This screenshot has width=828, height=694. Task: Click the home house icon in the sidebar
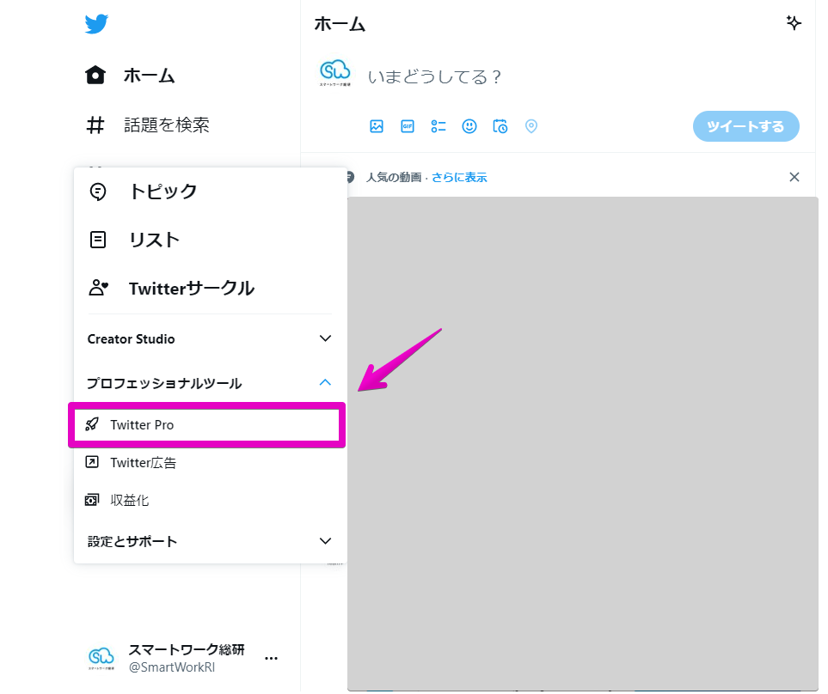point(95,76)
